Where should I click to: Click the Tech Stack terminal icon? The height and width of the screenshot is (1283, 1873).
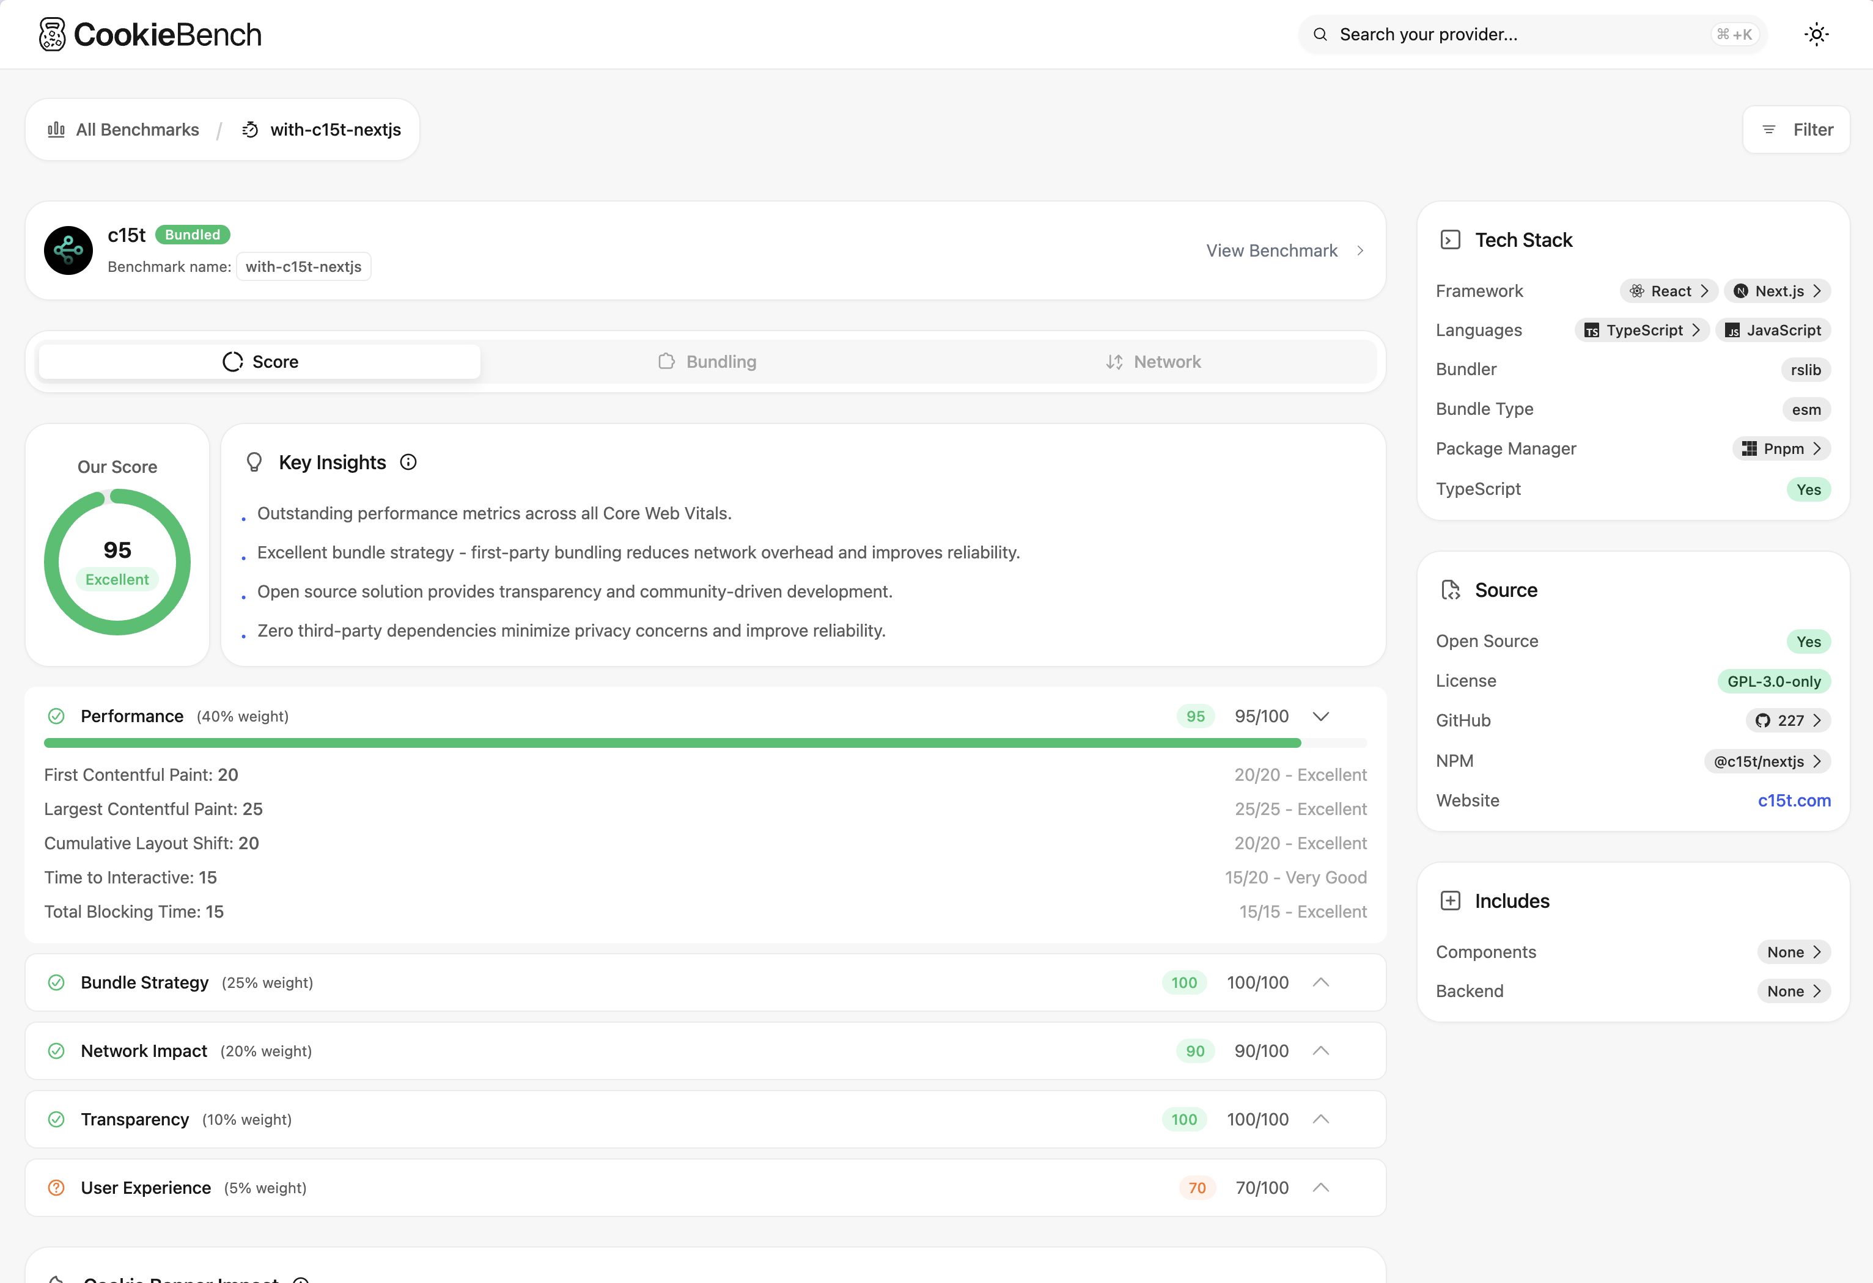point(1450,240)
